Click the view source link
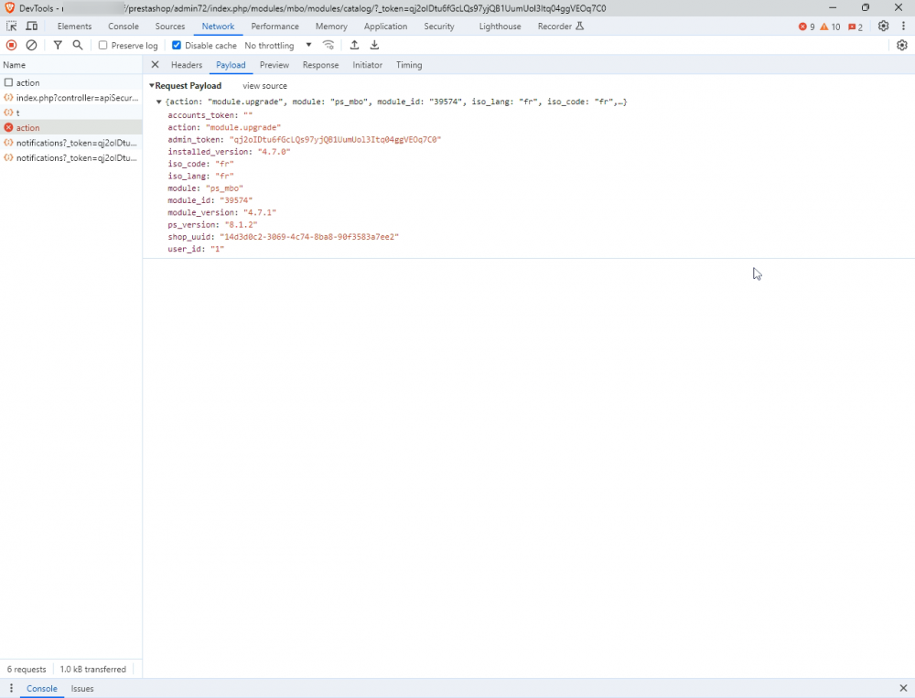 click(264, 85)
